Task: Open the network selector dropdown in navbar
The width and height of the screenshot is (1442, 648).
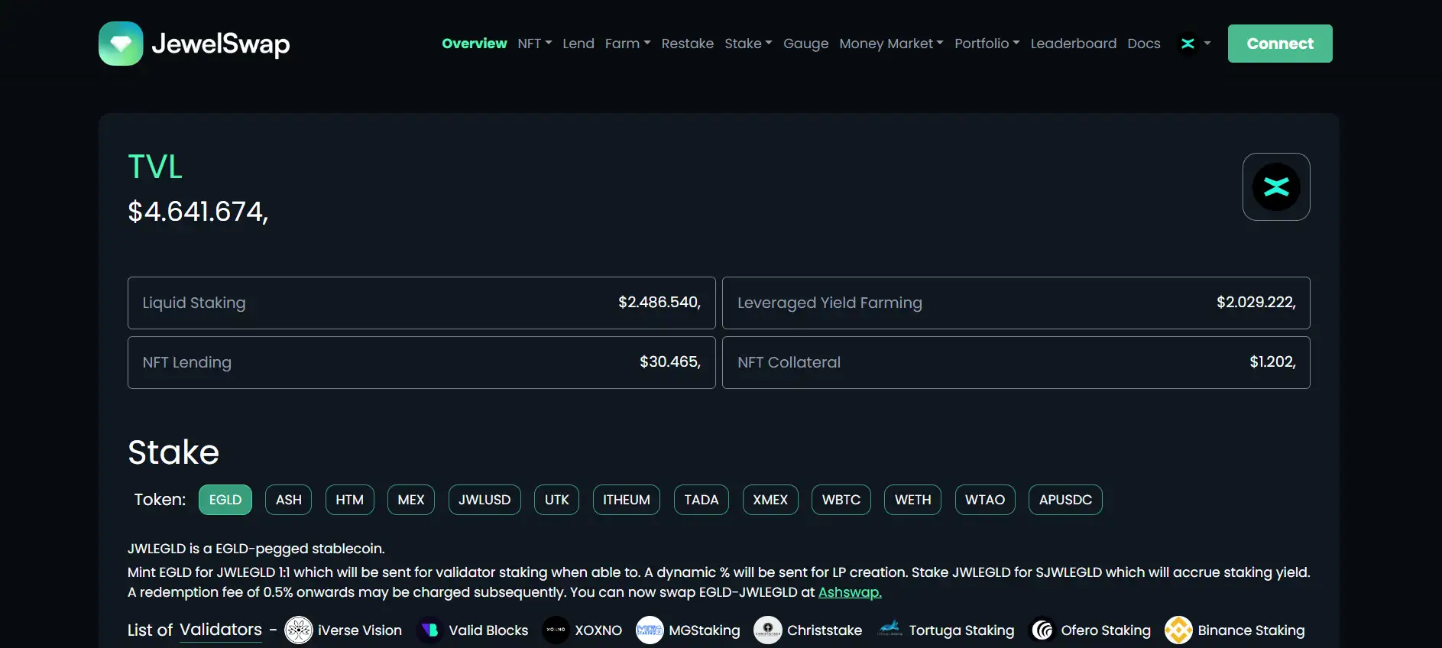Action: tap(1195, 44)
